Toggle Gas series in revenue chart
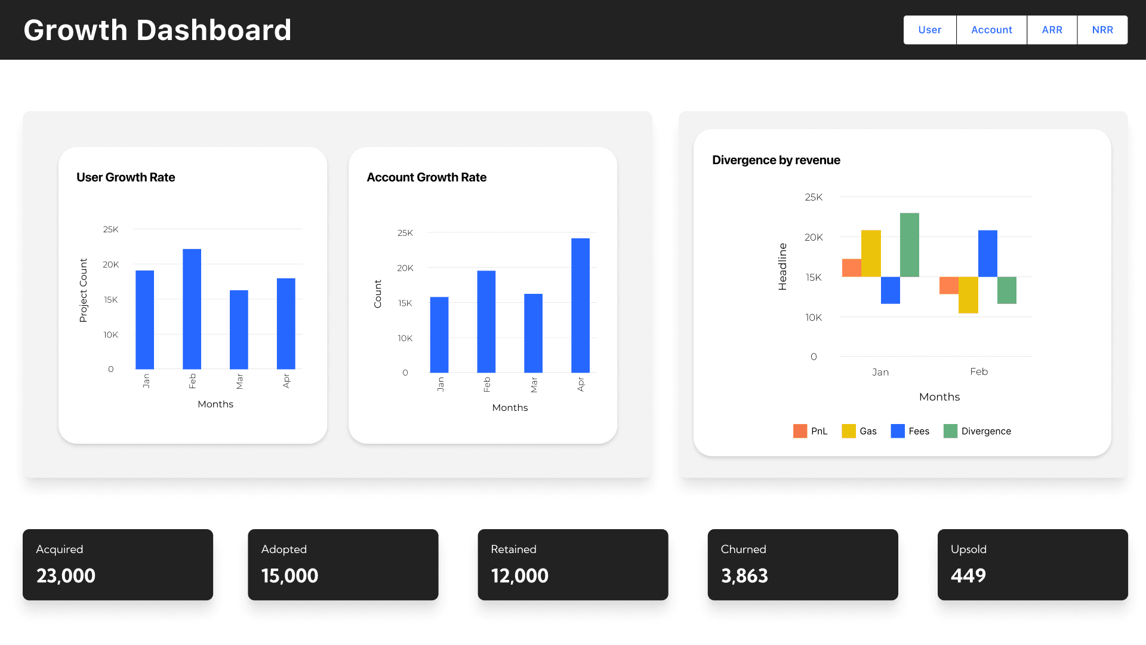Image resolution: width=1146 pixels, height=645 pixels. (x=859, y=431)
